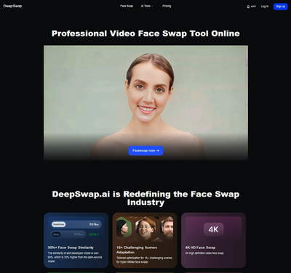Click the 'Professional Video Face Swap Tool Online' heading
This screenshot has width=291, height=273.
(145, 33)
